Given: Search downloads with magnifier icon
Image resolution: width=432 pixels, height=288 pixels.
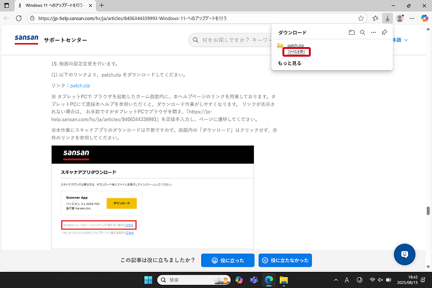Looking at the screenshot, I should 362,32.
